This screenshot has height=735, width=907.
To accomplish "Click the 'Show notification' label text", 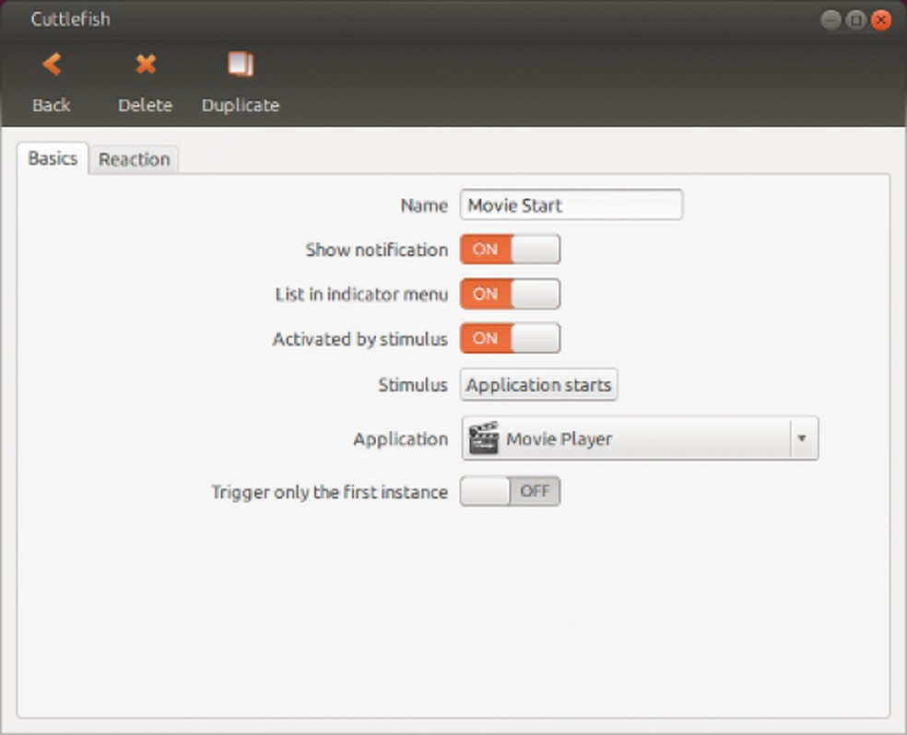I will (377, 250).
